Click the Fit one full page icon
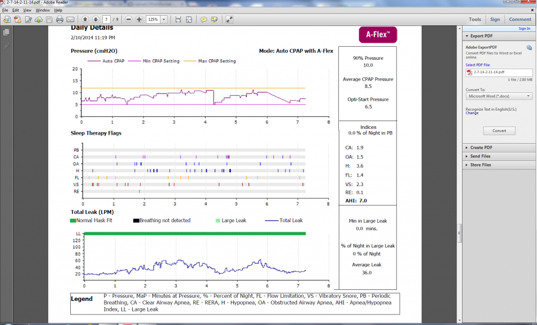 click(189, 19)
